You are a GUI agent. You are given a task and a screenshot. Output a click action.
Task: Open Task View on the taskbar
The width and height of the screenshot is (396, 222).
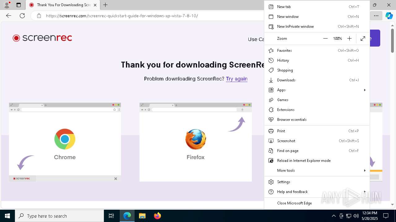pyautogui.click(x=111, y=216)
